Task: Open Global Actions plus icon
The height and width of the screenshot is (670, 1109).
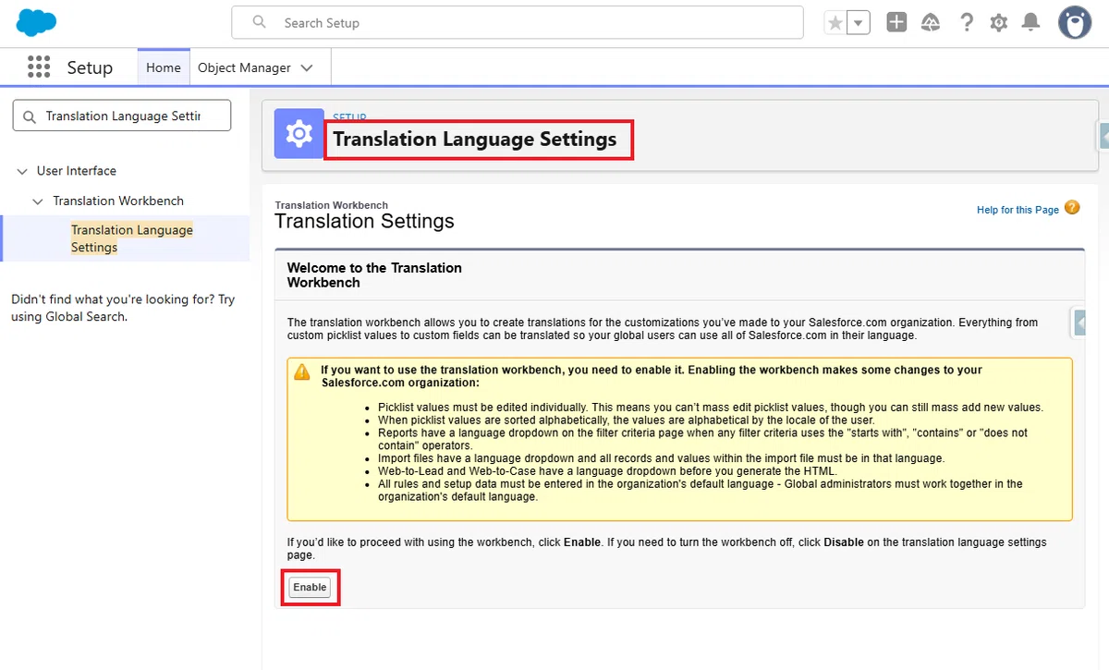Action: point(896,23)
